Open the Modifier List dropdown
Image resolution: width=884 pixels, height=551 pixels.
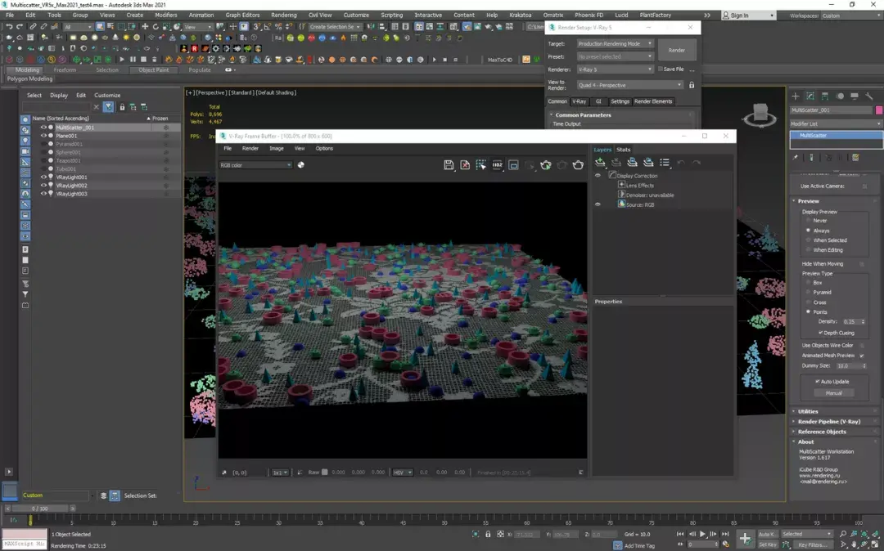coord(836,123)
